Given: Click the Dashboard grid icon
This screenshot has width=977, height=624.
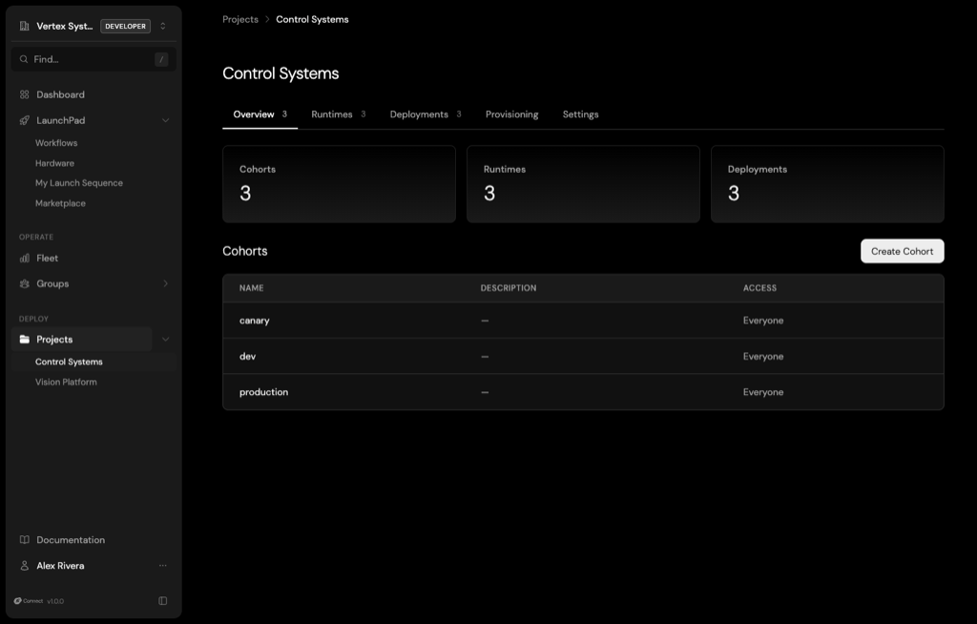Looking at the screenshot, I should 24,94.
